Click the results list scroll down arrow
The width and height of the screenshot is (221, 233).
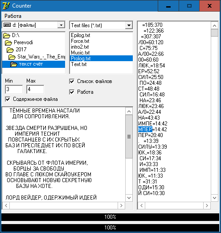[x=214, y=198]
